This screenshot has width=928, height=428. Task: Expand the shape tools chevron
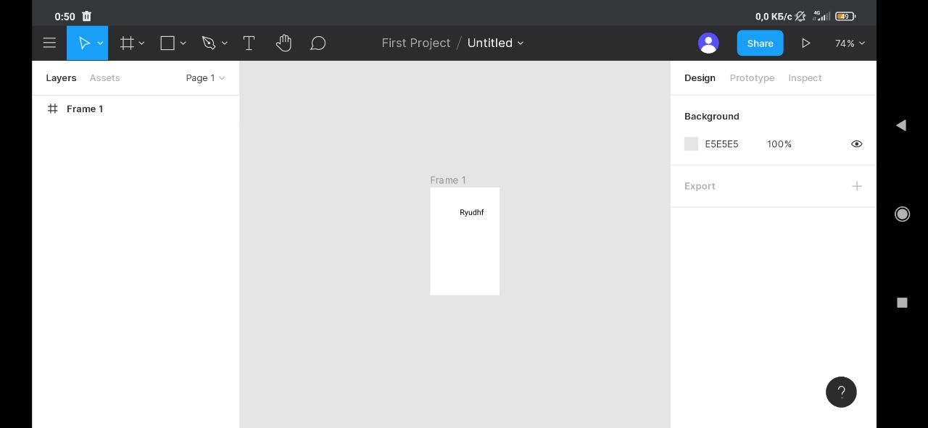click(x=183, y=43)
